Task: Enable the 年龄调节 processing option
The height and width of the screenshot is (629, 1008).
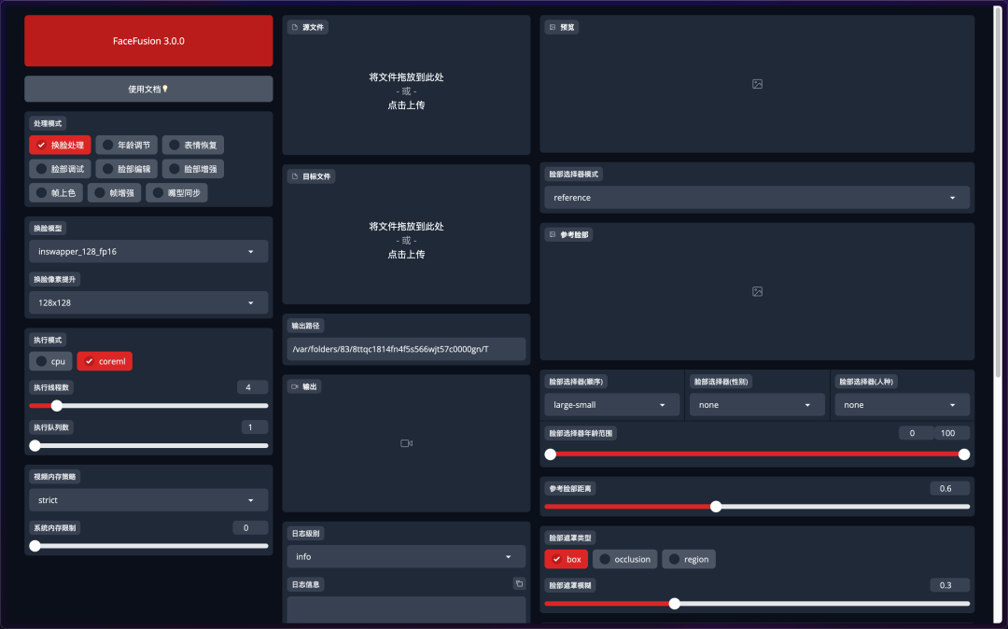Action: pyautogui.click(x=126, y=145)
